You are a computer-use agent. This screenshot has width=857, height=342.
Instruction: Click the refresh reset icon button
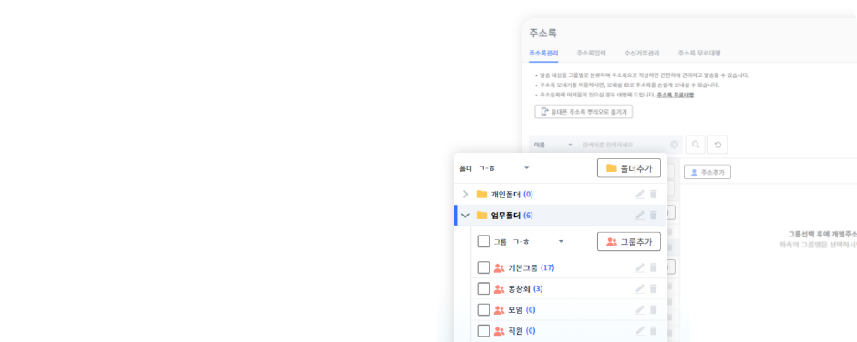click(718, 145)
